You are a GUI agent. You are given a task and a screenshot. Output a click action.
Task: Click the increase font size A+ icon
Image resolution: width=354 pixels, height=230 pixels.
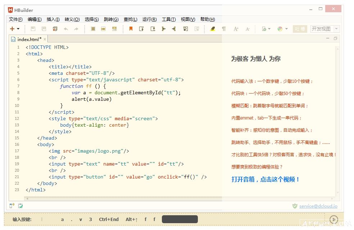click(x=236, y=29)
